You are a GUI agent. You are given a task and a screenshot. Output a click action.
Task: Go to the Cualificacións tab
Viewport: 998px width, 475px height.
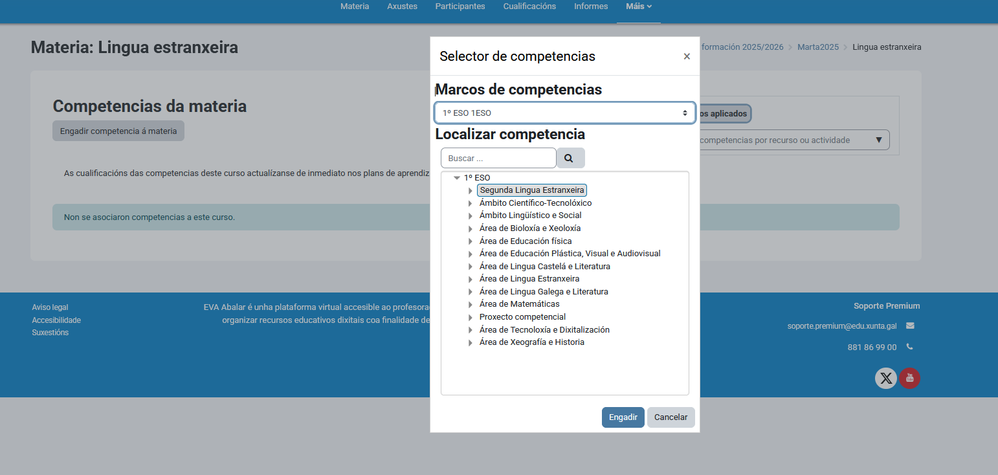tap(529, 6)
